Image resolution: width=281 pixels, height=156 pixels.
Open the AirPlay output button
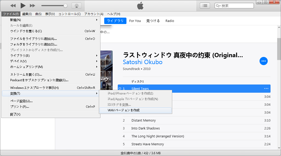(x=77, y=6)
